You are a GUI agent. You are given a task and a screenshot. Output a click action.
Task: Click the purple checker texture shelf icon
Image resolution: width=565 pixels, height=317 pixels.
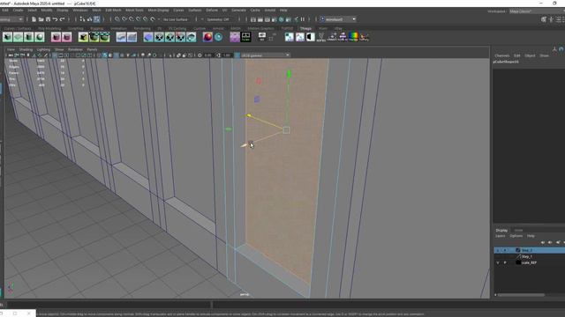[x=235, y=37]
